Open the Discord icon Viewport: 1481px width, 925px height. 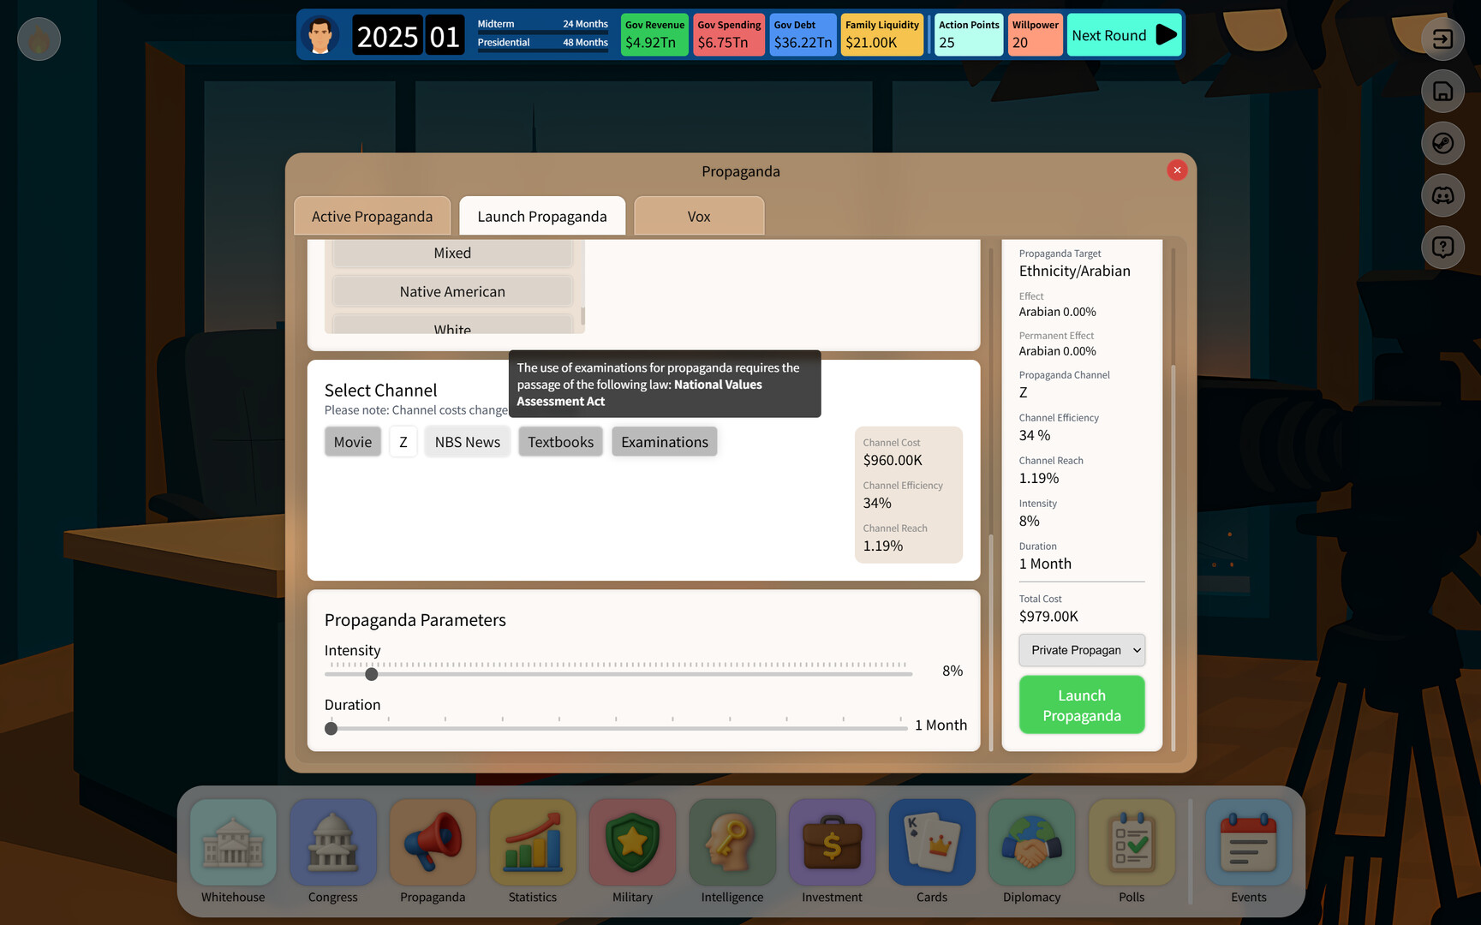pyautogui.click(x=1442, y=195)
